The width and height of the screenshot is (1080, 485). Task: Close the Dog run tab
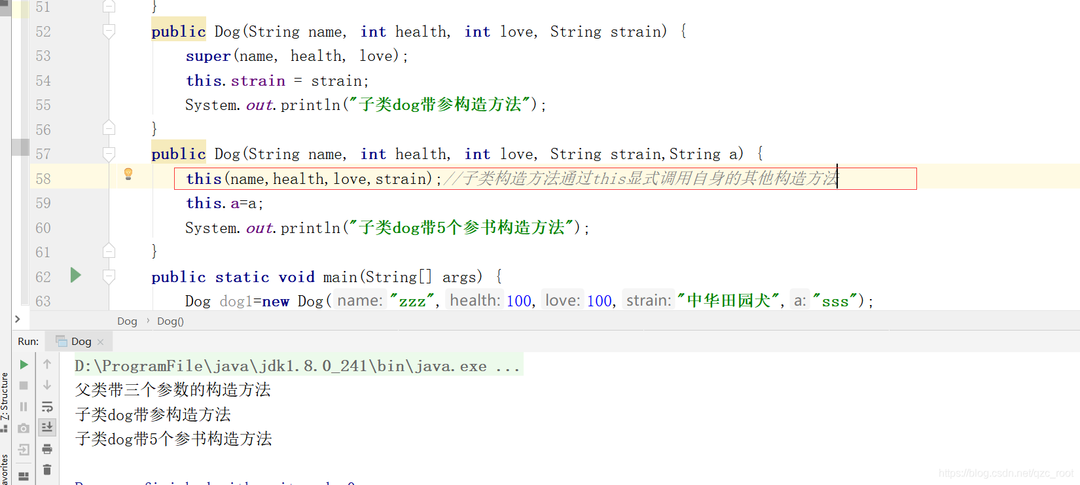coord(100,342)
